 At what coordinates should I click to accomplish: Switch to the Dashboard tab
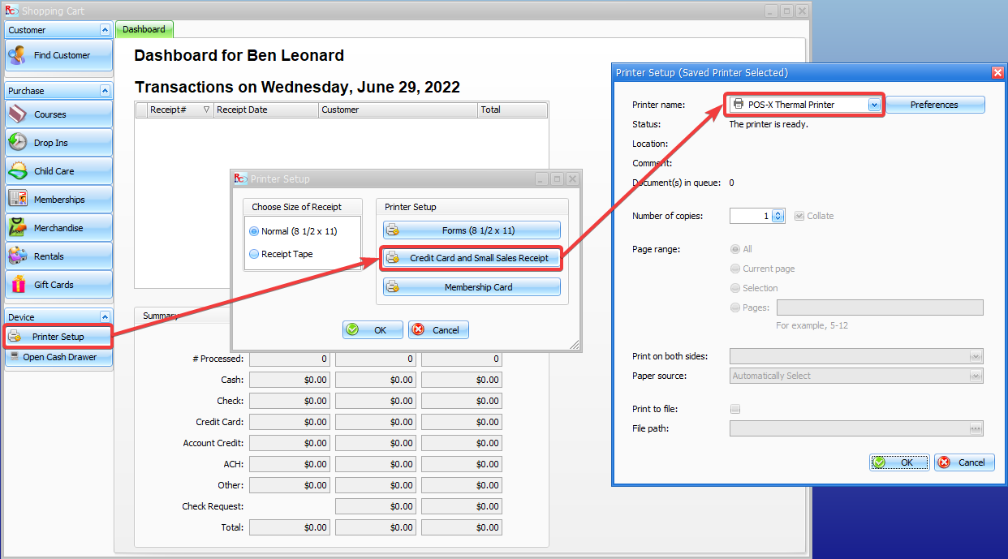click(x=144, y=29)
